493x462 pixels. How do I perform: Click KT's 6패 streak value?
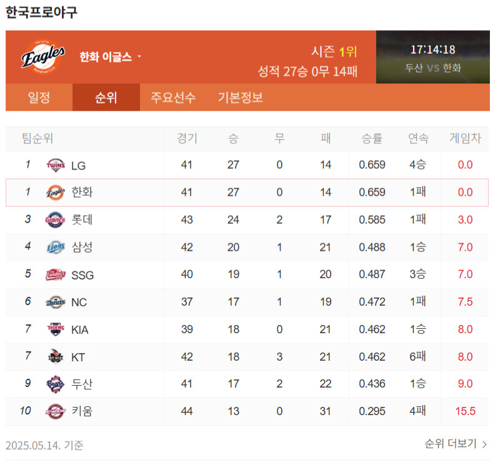pyautogui.click(x=418, y=356)
